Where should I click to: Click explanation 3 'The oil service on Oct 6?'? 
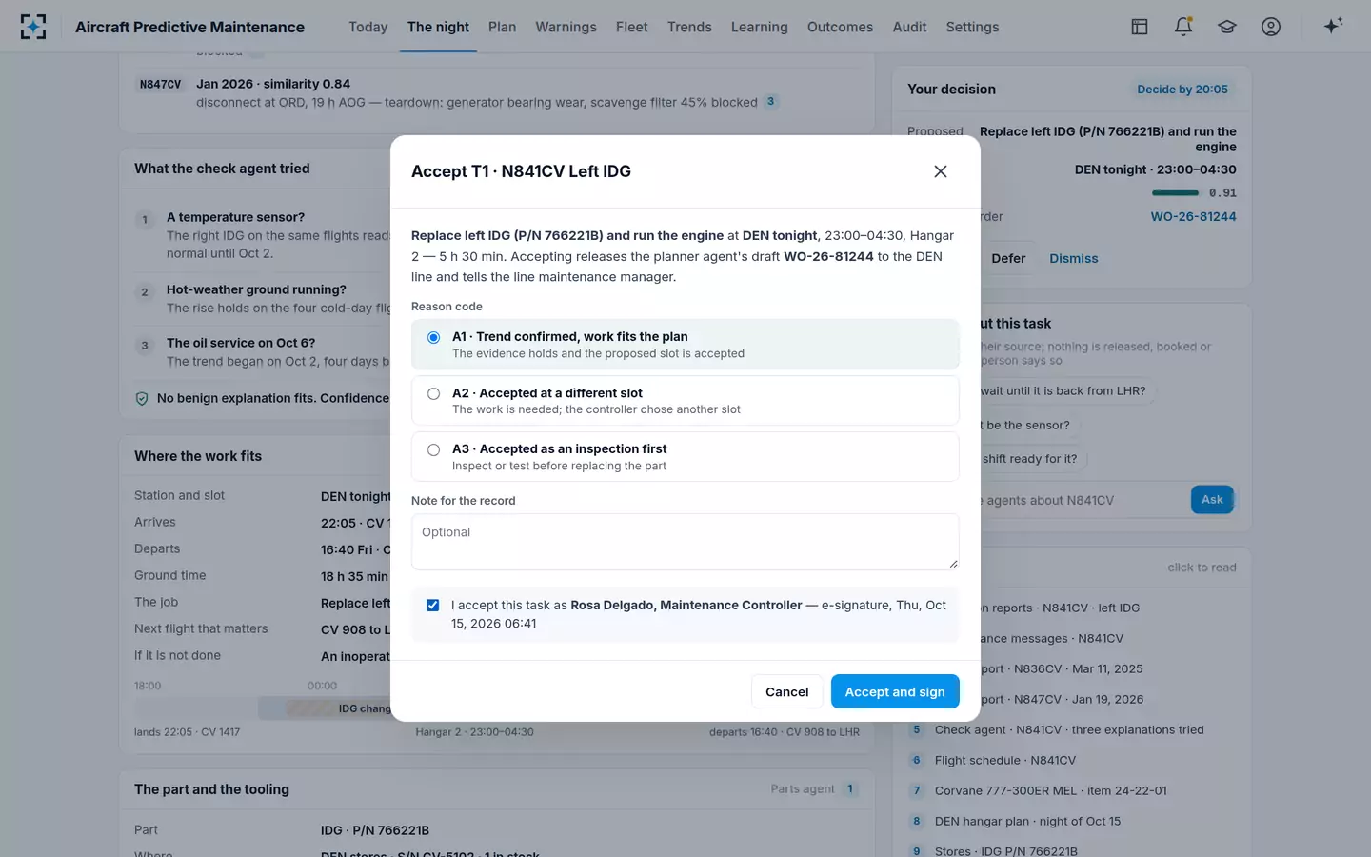(241, 343)
